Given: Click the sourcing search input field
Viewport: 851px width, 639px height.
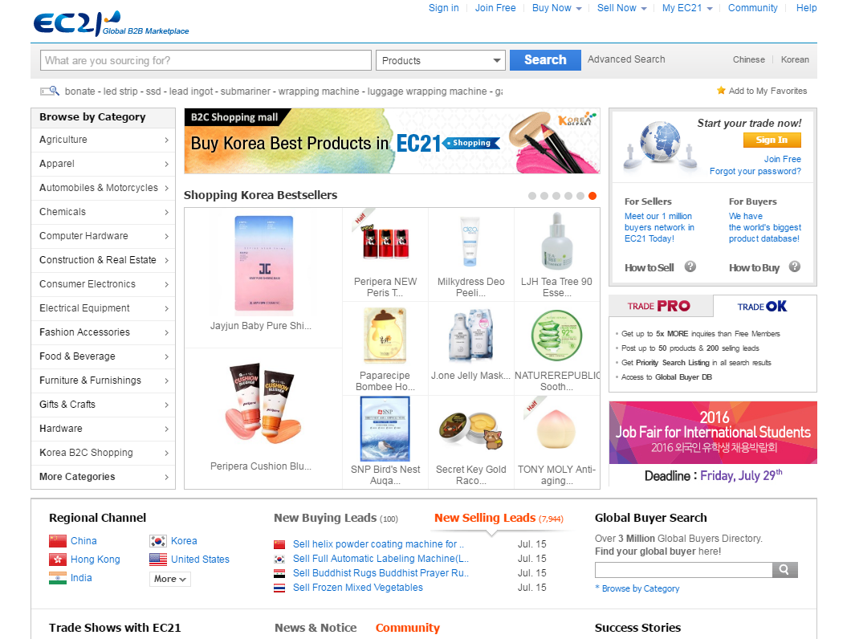Looking at the screenshot, I should click(x=206, y=60).
